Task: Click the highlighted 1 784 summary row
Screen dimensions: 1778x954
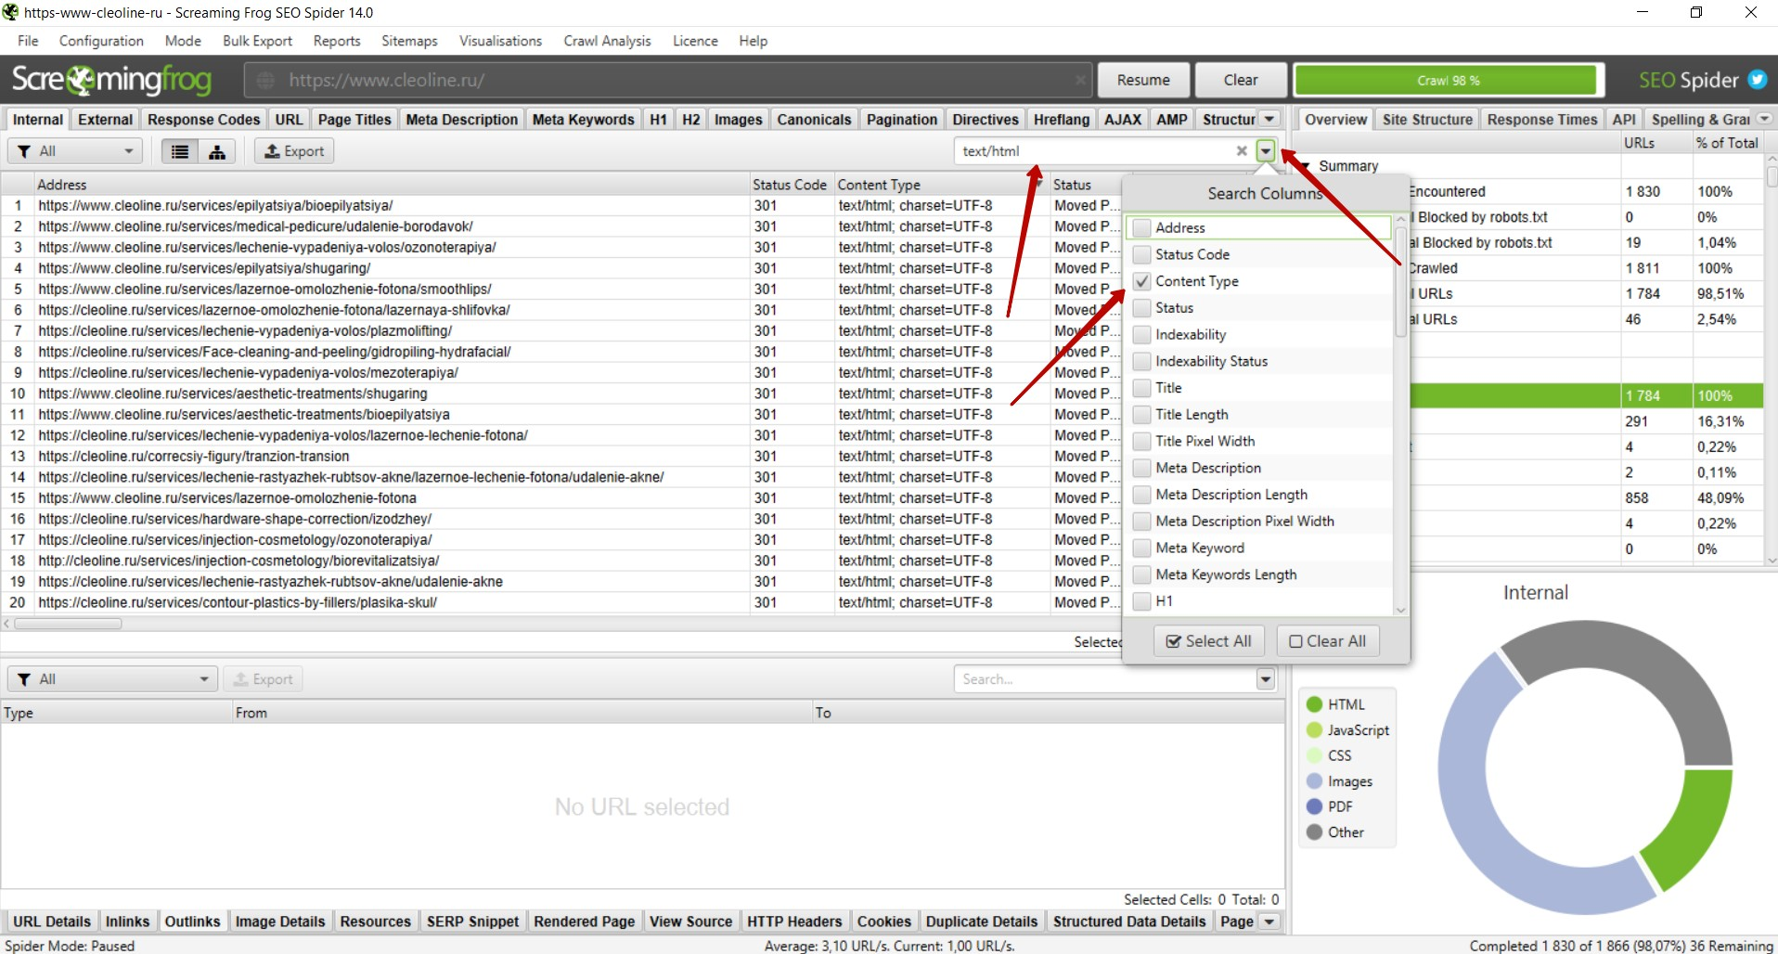Action: [x=1586, y=395]
